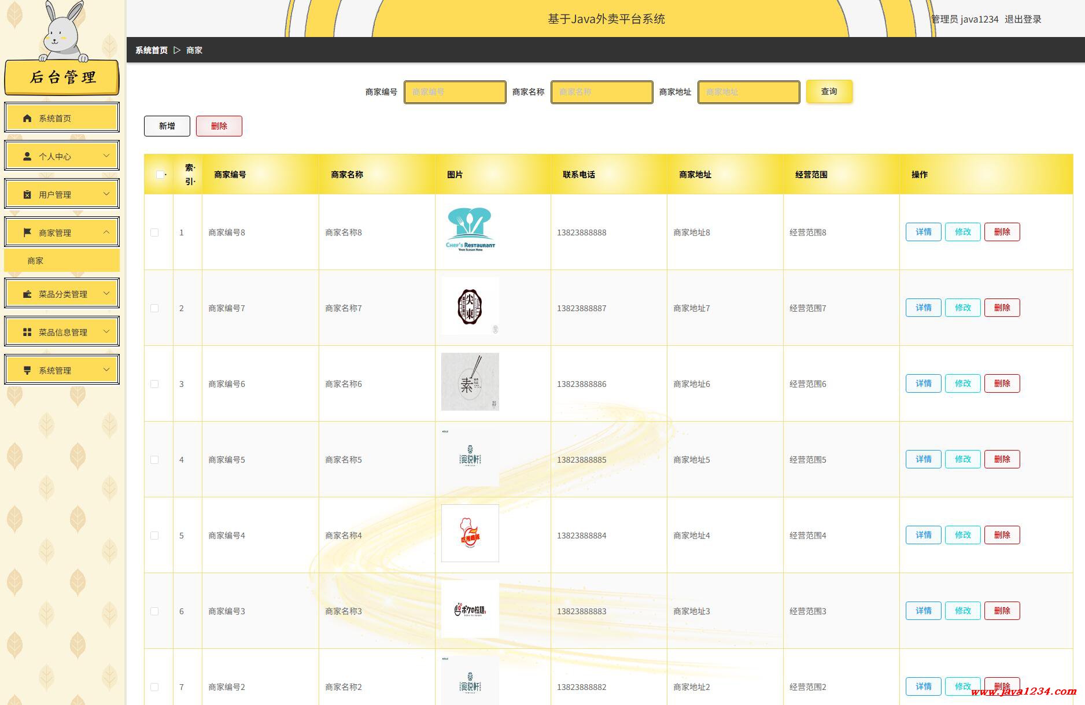The width and height of the screenshot is (1085, 705).
Task: Click the rabbit mascot logo
Action: 63,32
